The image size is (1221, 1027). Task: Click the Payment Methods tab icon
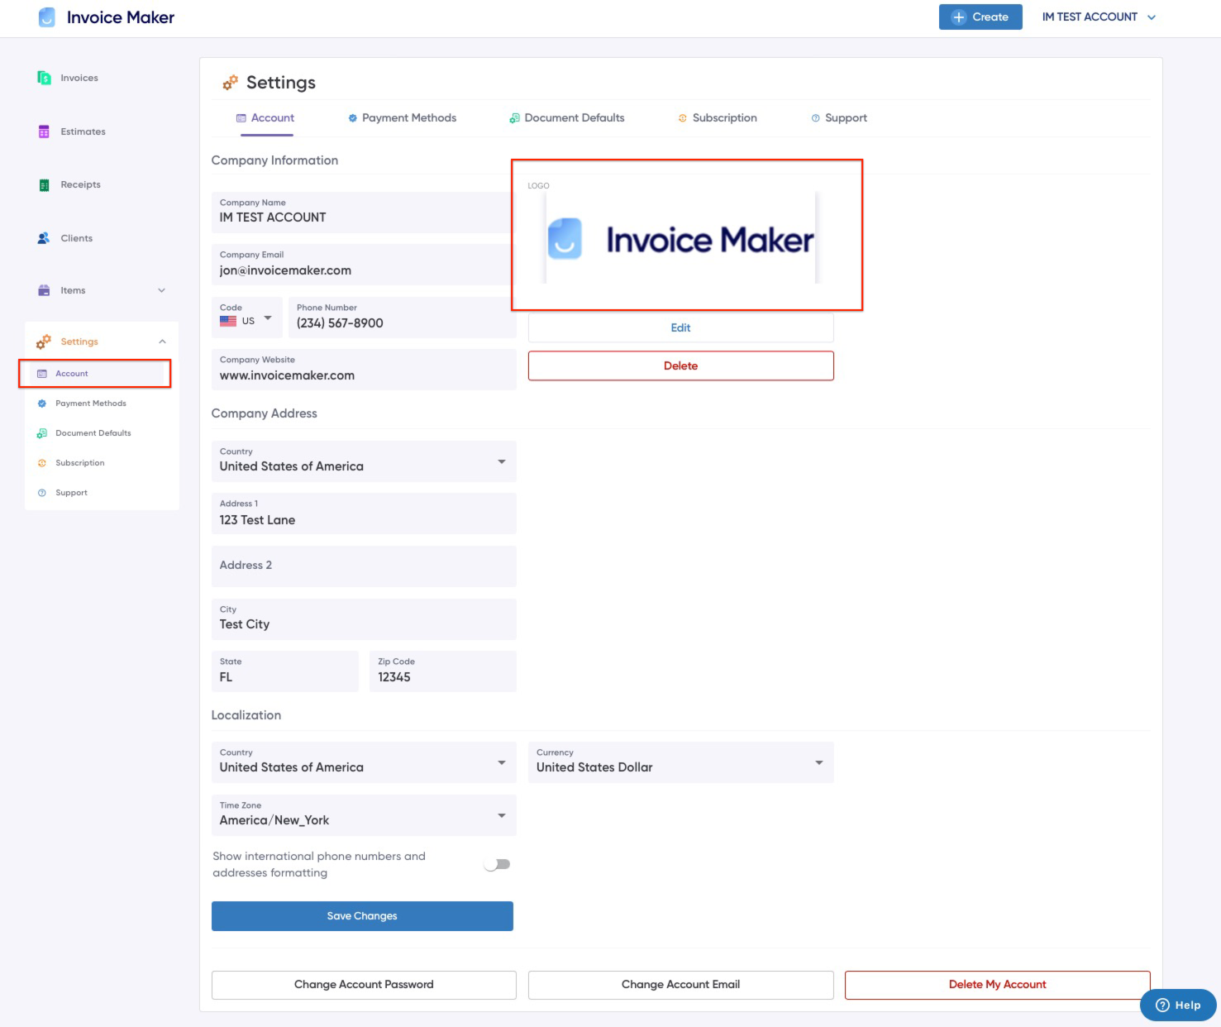coord(353,118)
